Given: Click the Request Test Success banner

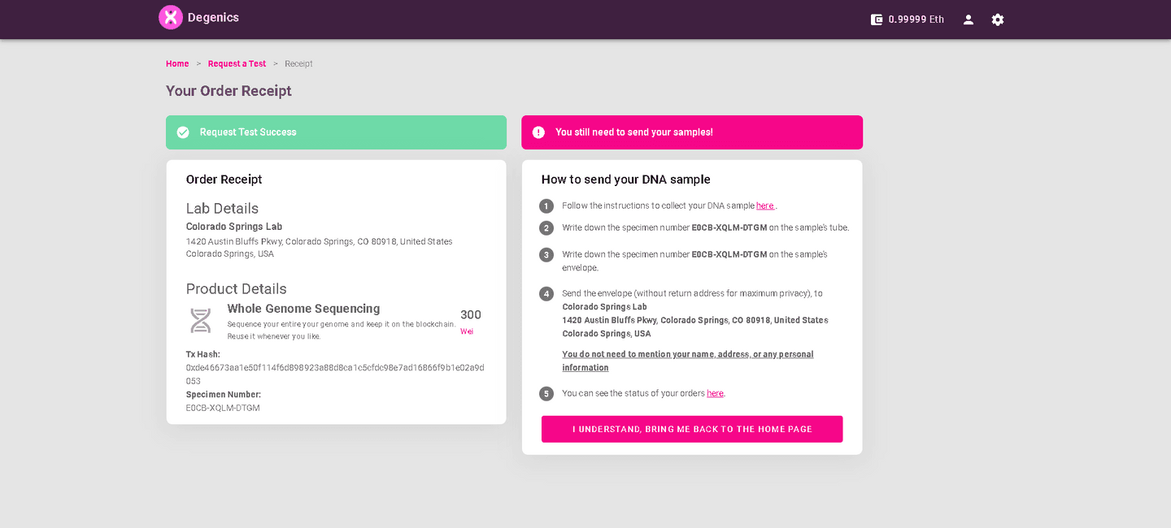Looking at the screenshot, I should 336,132.
